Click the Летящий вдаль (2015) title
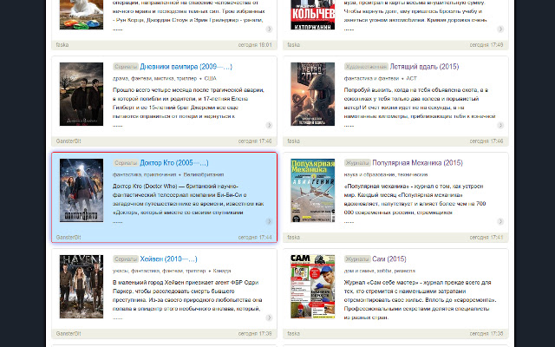555x347 pixels. coord(424,67)
